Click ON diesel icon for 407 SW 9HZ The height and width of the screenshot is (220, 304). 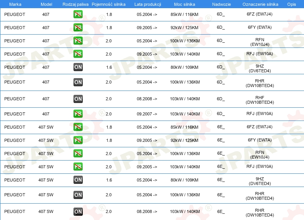coord(78,180)
